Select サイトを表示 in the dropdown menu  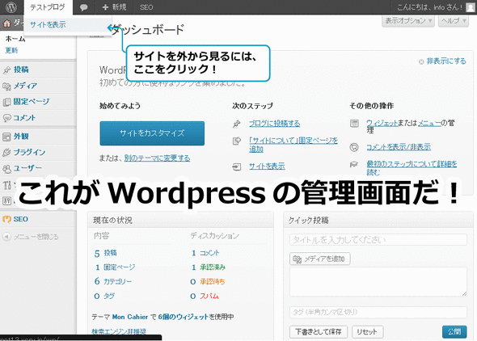[48, 24]
